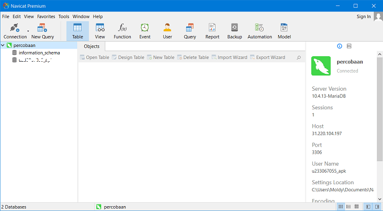This screenshot has height=211, width=383.
Task: Click the New Table button
Action: (161, 57)
